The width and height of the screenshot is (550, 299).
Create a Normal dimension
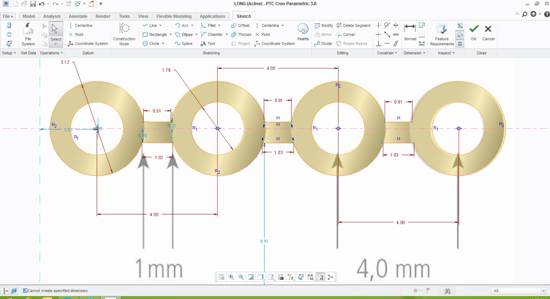[410, 32]
